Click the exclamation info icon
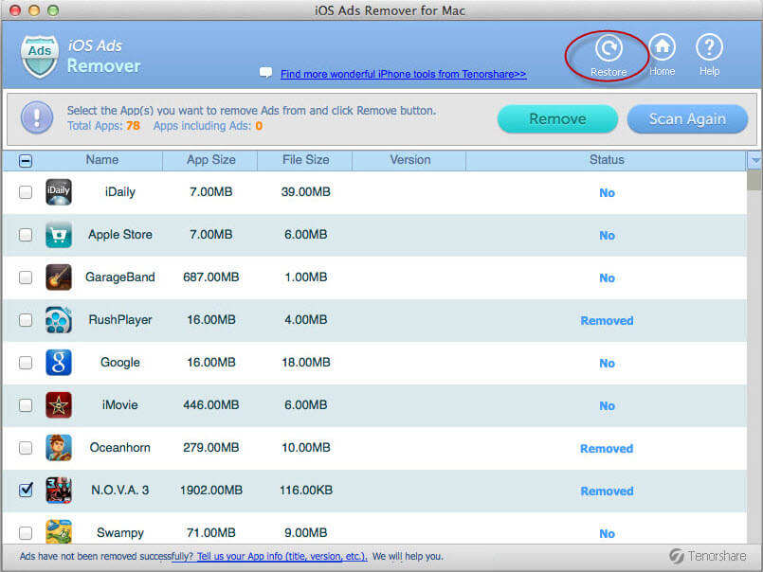 (37, 117)
